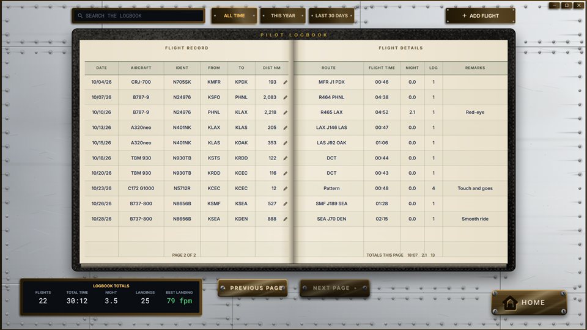The height and width of the screenshot is (330, 587).
Task: Maximize the logbook window
Action: [x=566, y=5]
